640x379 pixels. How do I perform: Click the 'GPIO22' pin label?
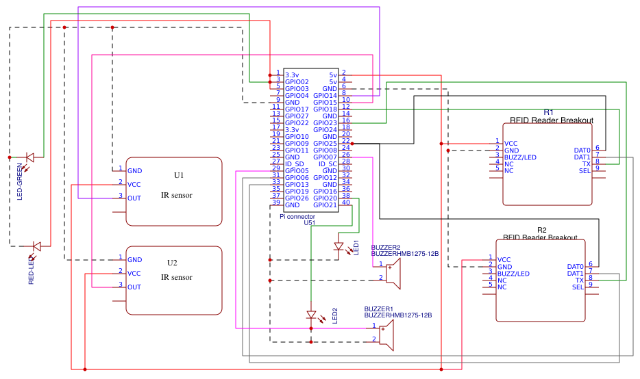(297, 123)
